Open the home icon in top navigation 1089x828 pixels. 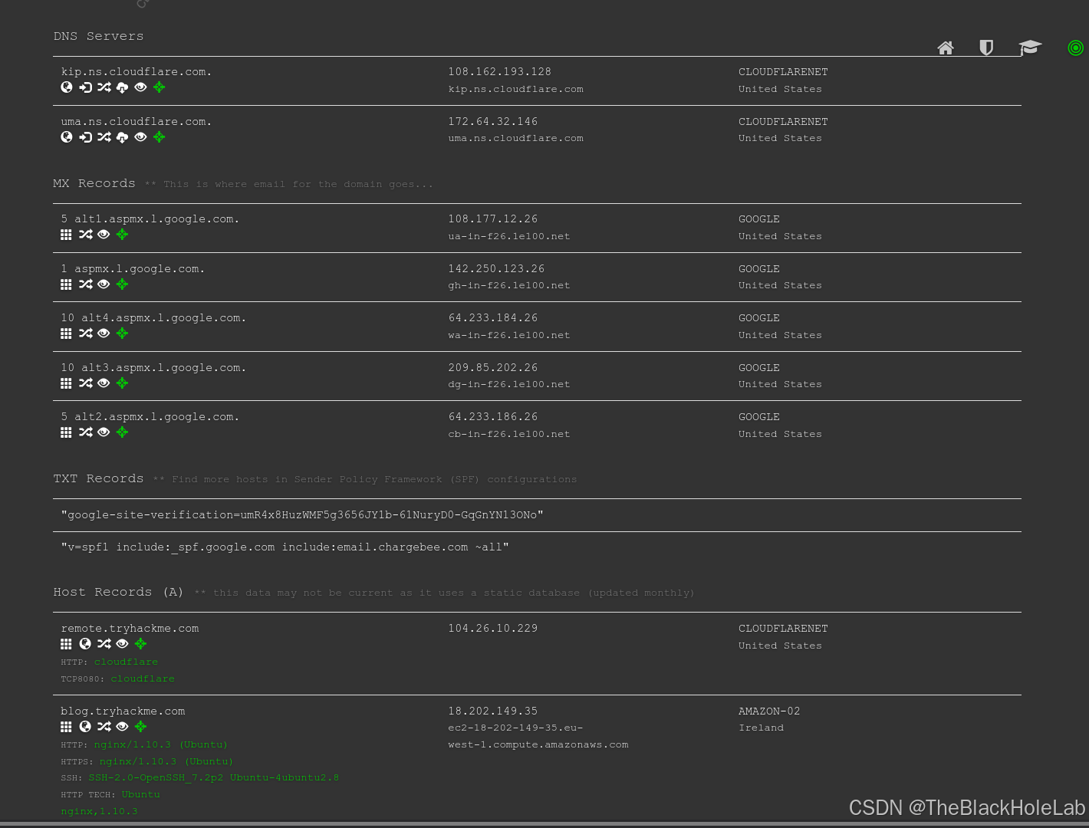tap(946, 48)
